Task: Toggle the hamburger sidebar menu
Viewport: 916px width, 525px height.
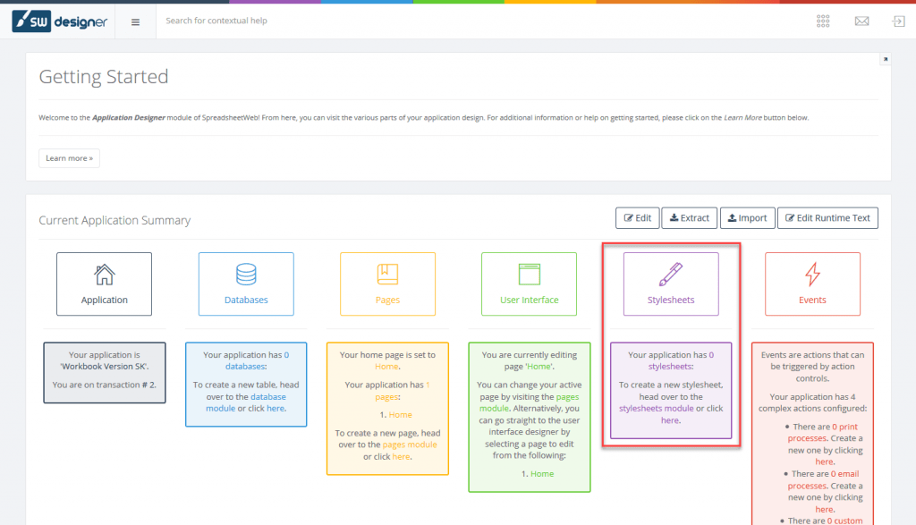Action: click(x=135, y=21)
